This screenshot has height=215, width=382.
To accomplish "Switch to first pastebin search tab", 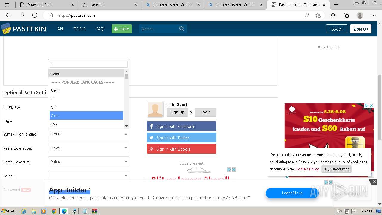I will 173,5.
